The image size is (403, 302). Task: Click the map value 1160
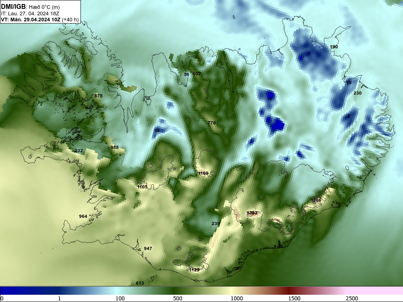(x=203, y=173)
